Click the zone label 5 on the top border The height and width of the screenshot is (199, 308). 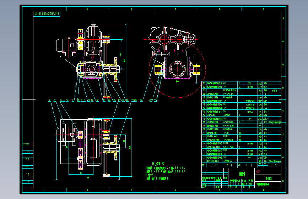(x=220, y=9)
